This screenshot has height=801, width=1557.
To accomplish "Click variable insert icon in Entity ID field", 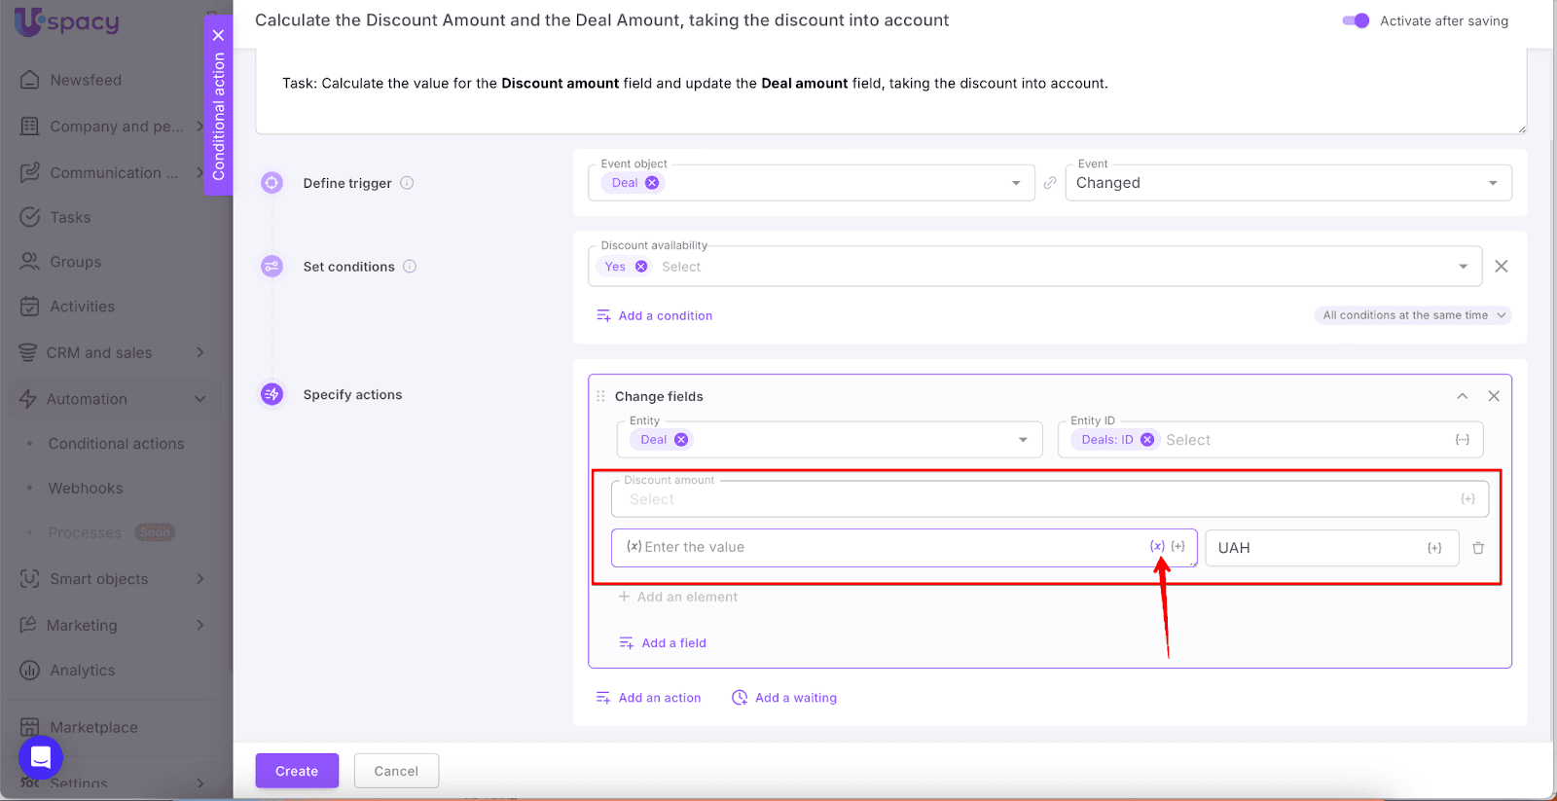I will [x=1462, y=440].
